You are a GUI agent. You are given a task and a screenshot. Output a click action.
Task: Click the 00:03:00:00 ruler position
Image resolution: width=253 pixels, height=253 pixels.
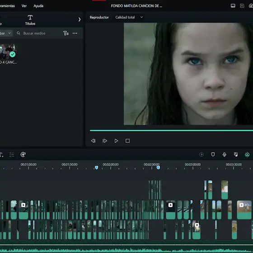193,164
